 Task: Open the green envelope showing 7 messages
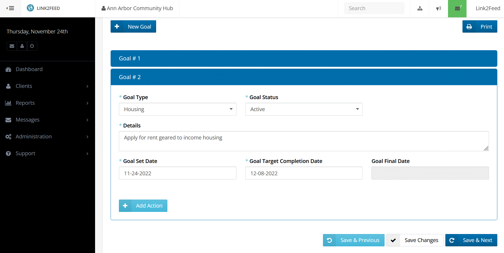click(457, 8)
